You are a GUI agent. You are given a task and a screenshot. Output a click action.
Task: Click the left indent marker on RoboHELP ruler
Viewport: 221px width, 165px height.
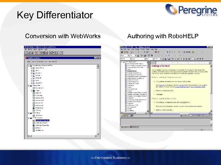(x=156, y=63)
